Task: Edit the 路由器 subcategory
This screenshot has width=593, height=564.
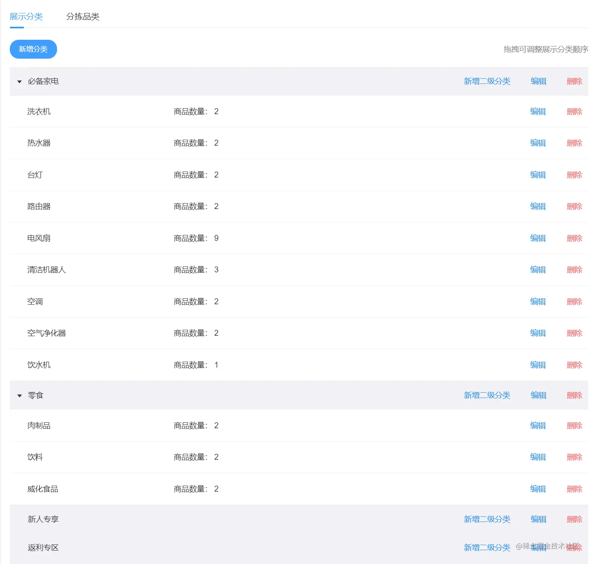Action: pos(538,206)
